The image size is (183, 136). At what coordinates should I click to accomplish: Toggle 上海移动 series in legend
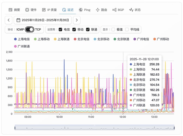(42, 39)
